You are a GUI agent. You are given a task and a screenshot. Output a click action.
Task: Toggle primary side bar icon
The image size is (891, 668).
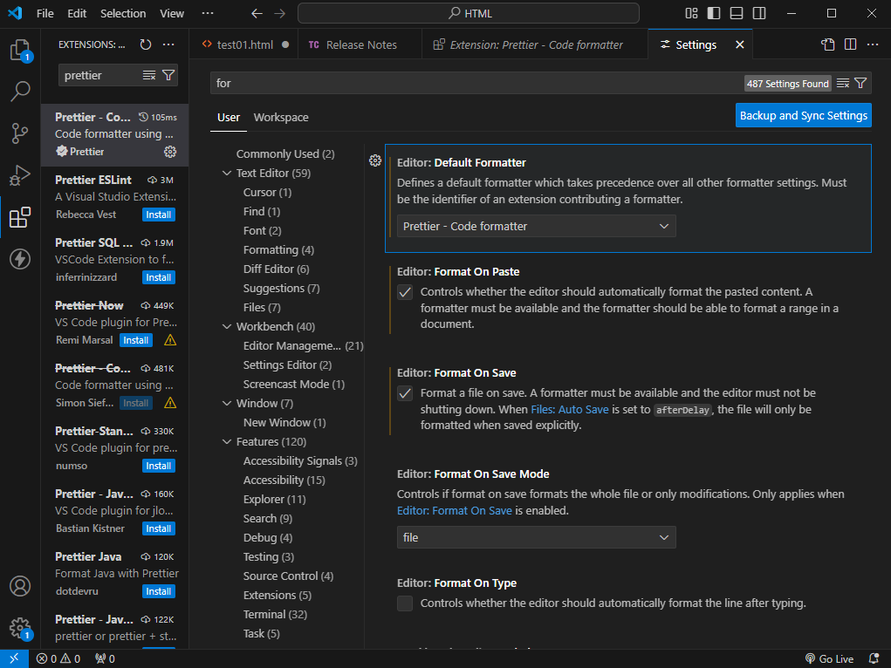(714, 13)
